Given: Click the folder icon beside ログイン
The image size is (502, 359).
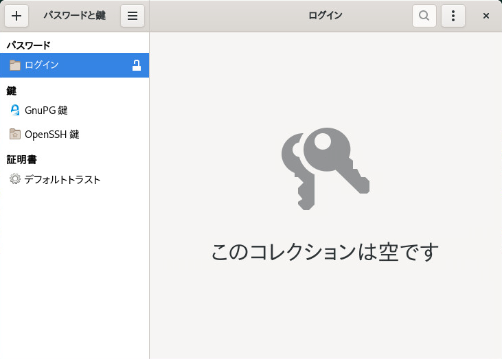Looking at the screenshot, I should pos(15,65).
